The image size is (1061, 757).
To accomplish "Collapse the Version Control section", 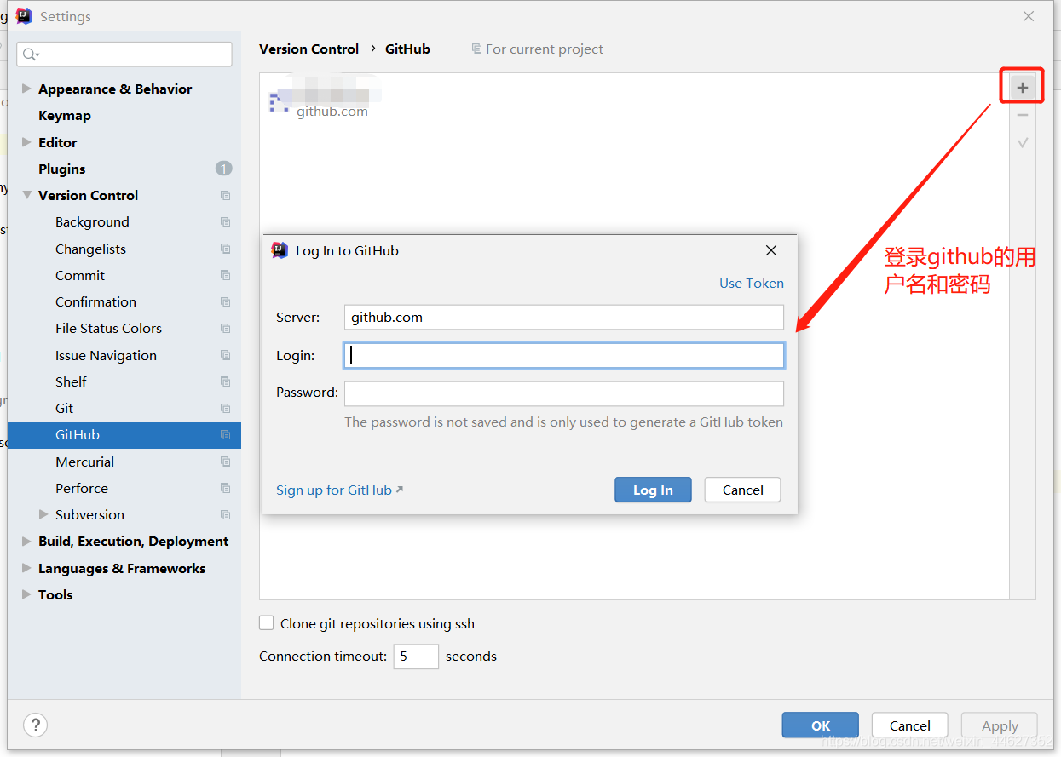I will pos(26,195).
